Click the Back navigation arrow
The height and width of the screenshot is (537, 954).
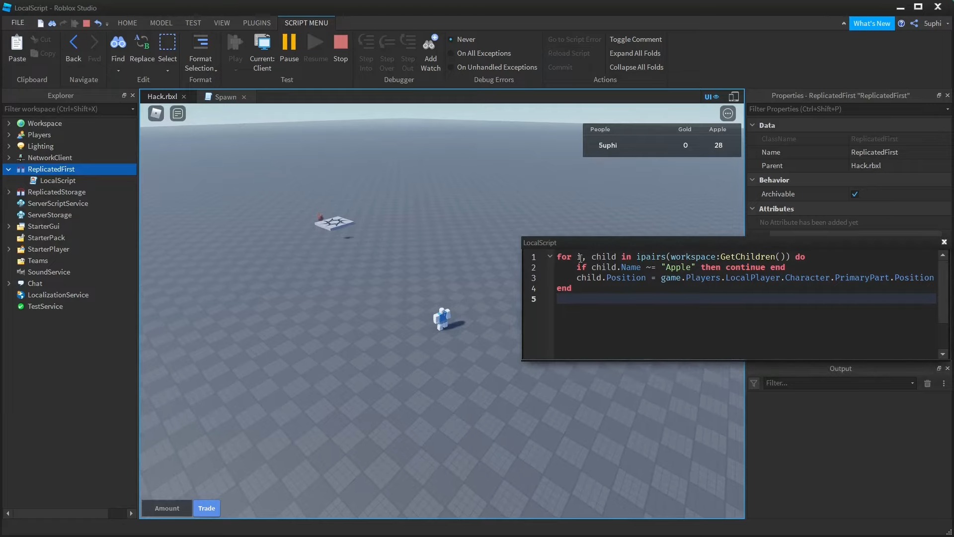click(73, 43)
